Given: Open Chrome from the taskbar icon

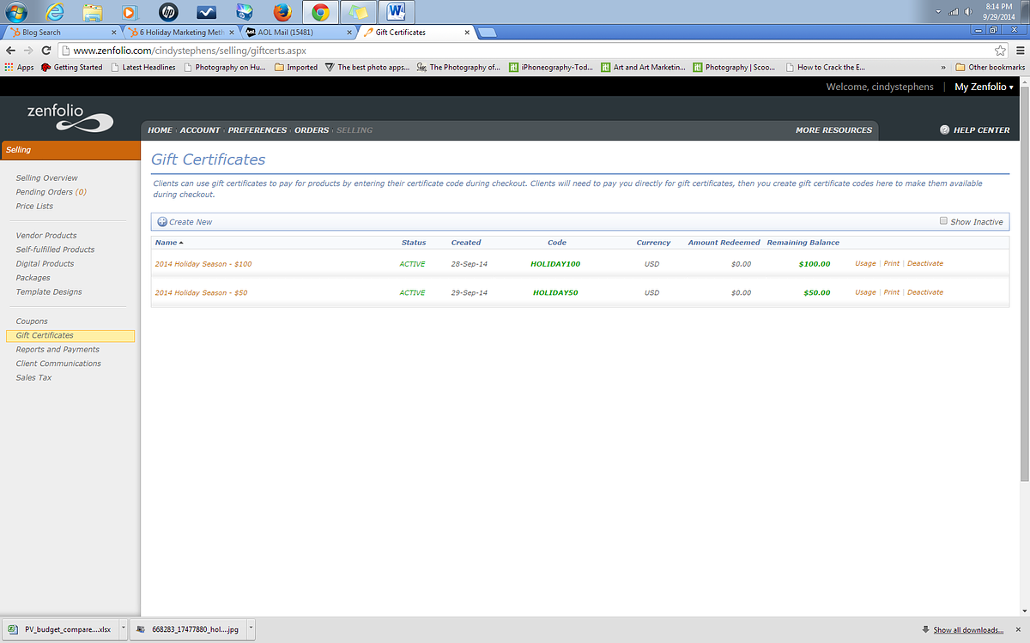Looking at the screenshot, I should click(x=318, y=12).
